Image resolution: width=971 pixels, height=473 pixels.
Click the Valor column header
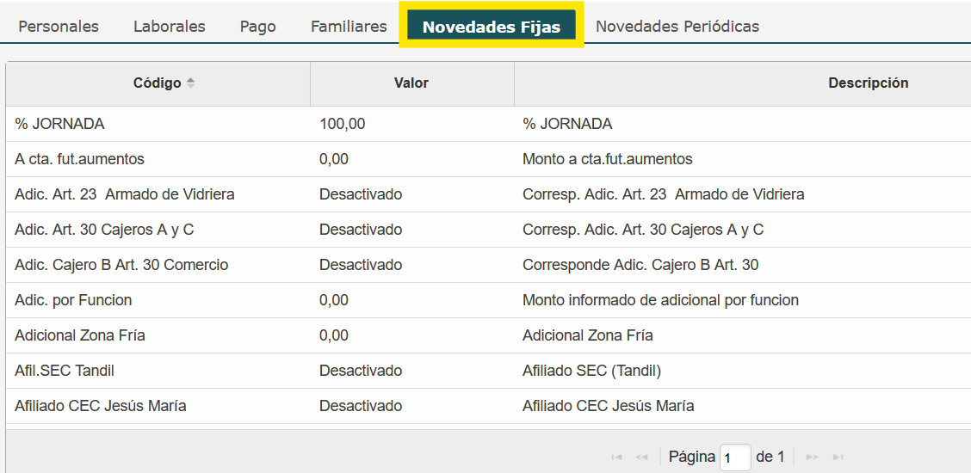click(411, 83)
